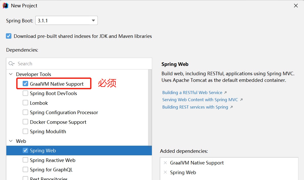Open Serving Web Content with Spring MVC link
This screenshot has width=304, height=180.
coord(200,100)
